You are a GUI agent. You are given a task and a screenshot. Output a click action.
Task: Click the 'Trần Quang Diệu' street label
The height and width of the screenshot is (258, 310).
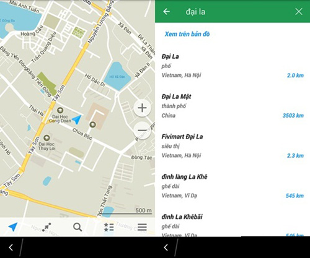click(x=44, y=47)
